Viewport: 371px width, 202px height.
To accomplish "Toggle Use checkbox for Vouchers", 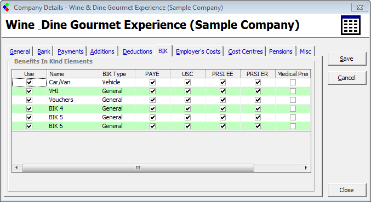I will pyautogui.click(x=30, y=100).
